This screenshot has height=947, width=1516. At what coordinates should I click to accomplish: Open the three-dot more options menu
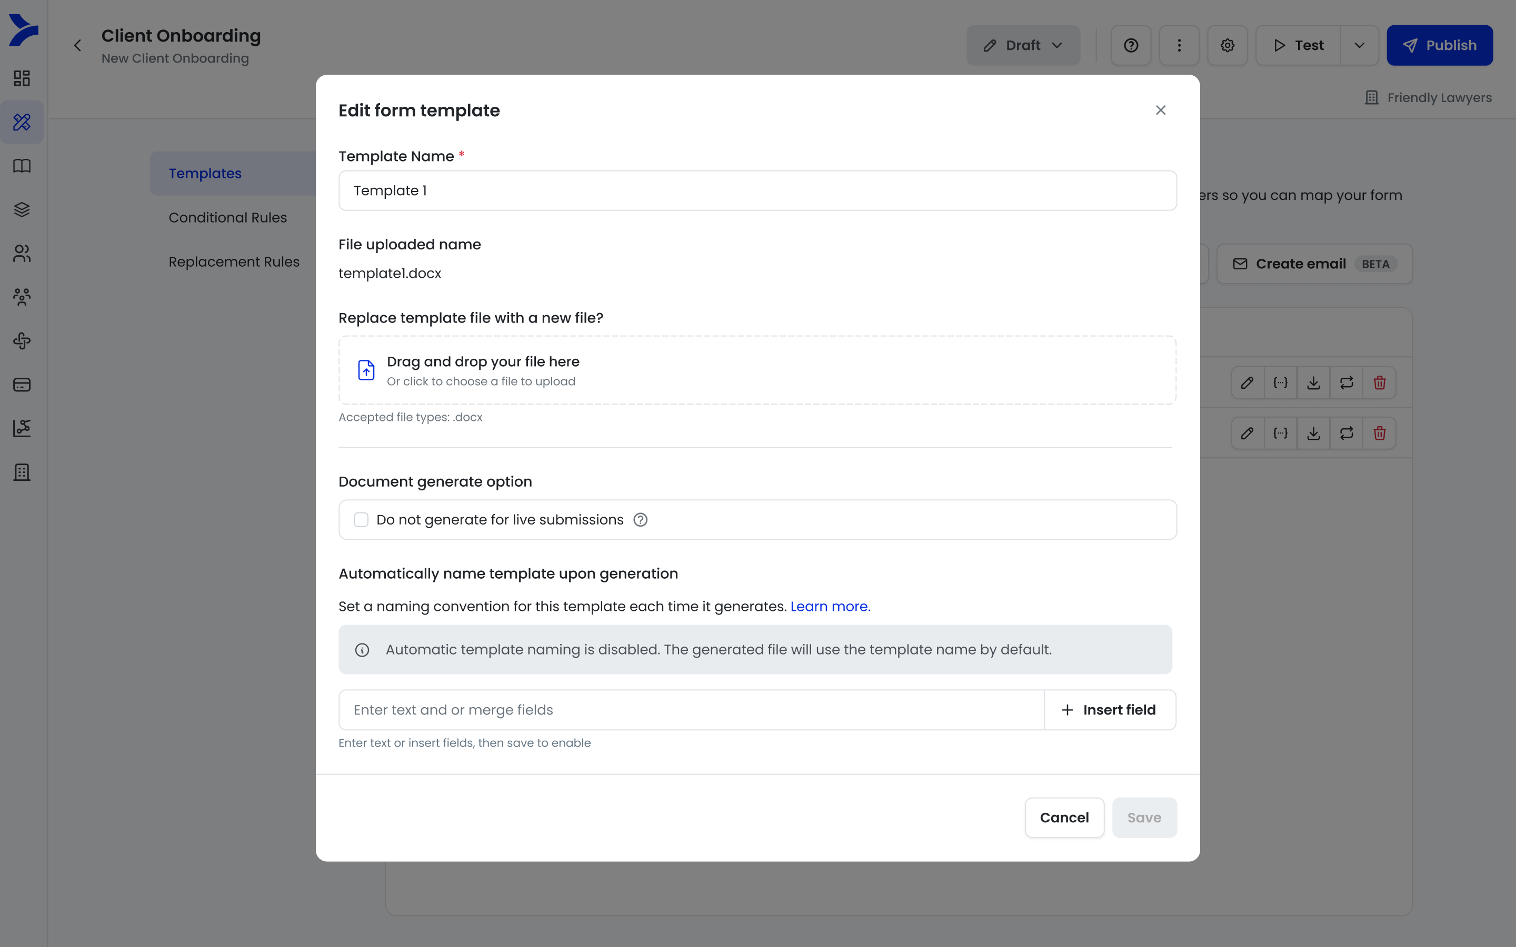coord(1179,45)
